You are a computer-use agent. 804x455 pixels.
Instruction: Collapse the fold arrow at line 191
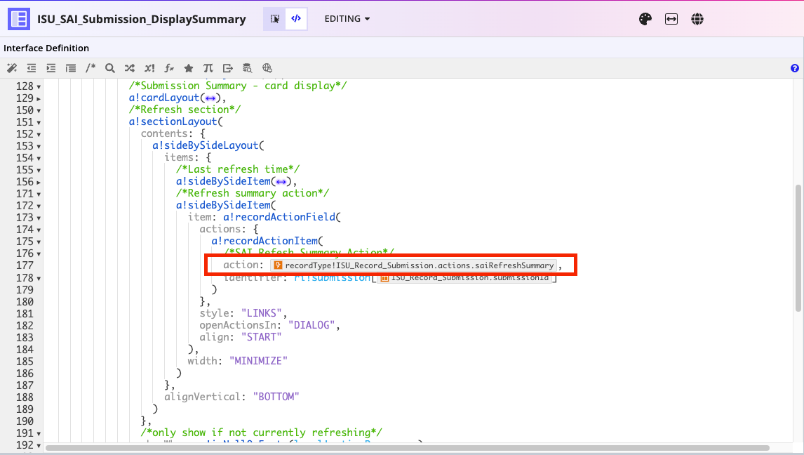(x=39, y=434)
